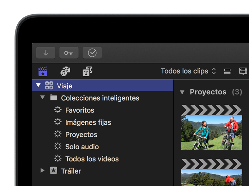
Task: Collapse the Viaje library triangle
Action: pyautogui.click(x=39, y=85)
